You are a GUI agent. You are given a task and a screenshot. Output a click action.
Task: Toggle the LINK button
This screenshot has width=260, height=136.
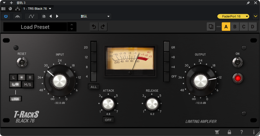tap(15, 99)
